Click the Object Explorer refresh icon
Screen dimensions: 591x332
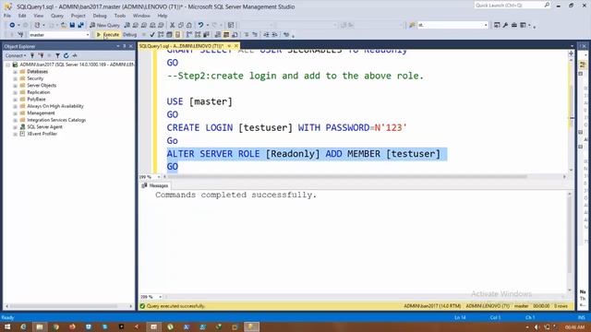pyautogui.click(x=66, y=55)
